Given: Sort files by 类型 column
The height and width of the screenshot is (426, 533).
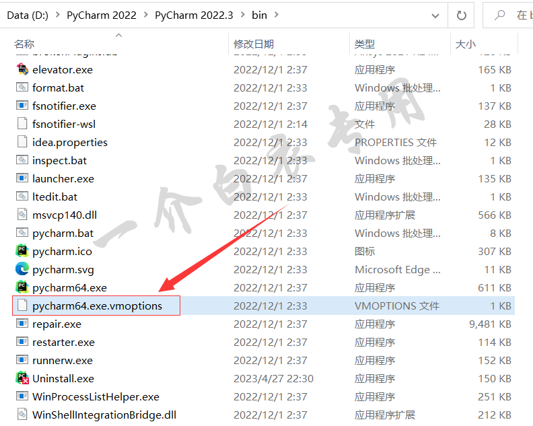Looking at the screenshot, I should [364, 44].
